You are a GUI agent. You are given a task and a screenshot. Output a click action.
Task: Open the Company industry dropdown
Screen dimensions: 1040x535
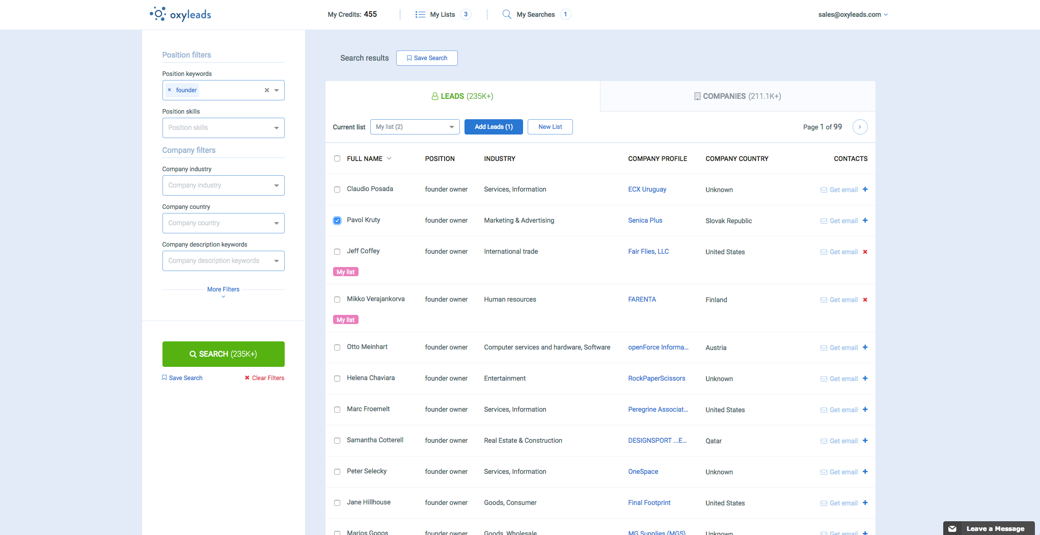[x=223, y=185]
